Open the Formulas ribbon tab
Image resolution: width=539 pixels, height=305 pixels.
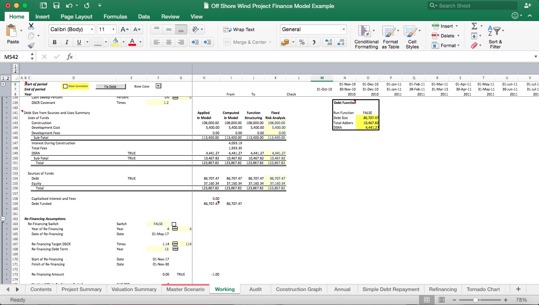tap(115, 16)
